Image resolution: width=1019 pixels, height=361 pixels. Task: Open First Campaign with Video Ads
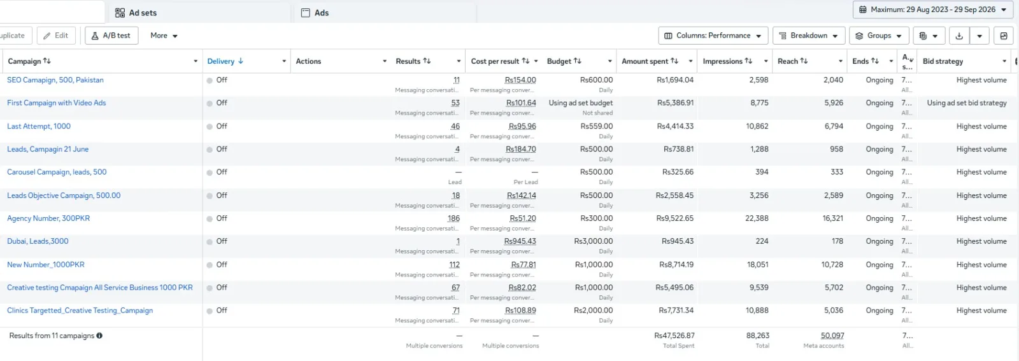[x=57, y=103]
